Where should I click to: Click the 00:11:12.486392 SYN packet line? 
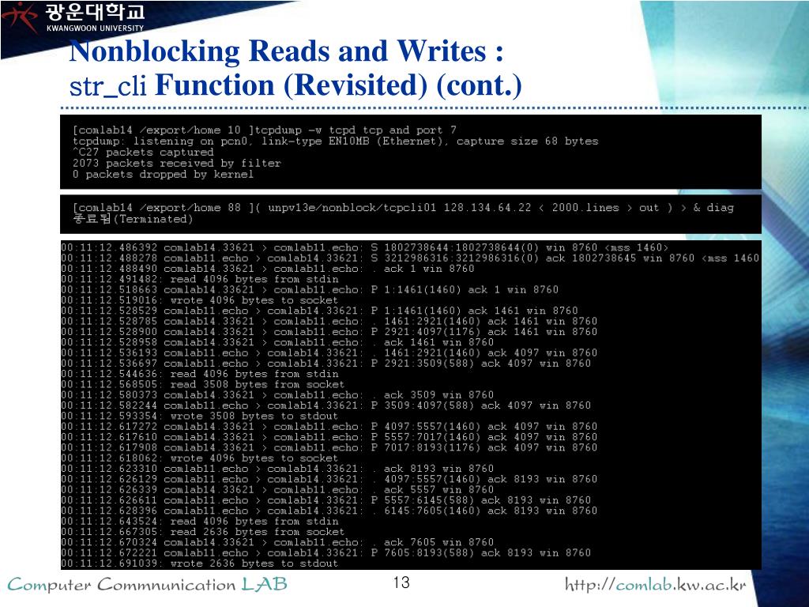coord(365,247)
